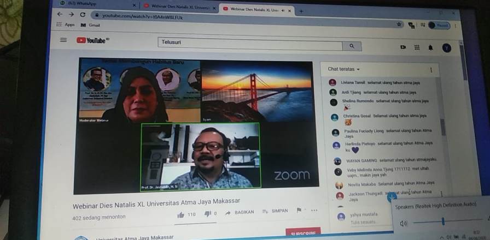Click the BAGIKAN share button
The image size is (490, 240).
coord(240,212)
